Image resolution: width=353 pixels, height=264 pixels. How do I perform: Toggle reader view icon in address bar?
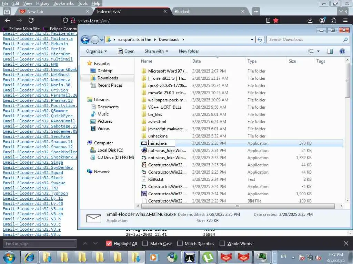268,20
